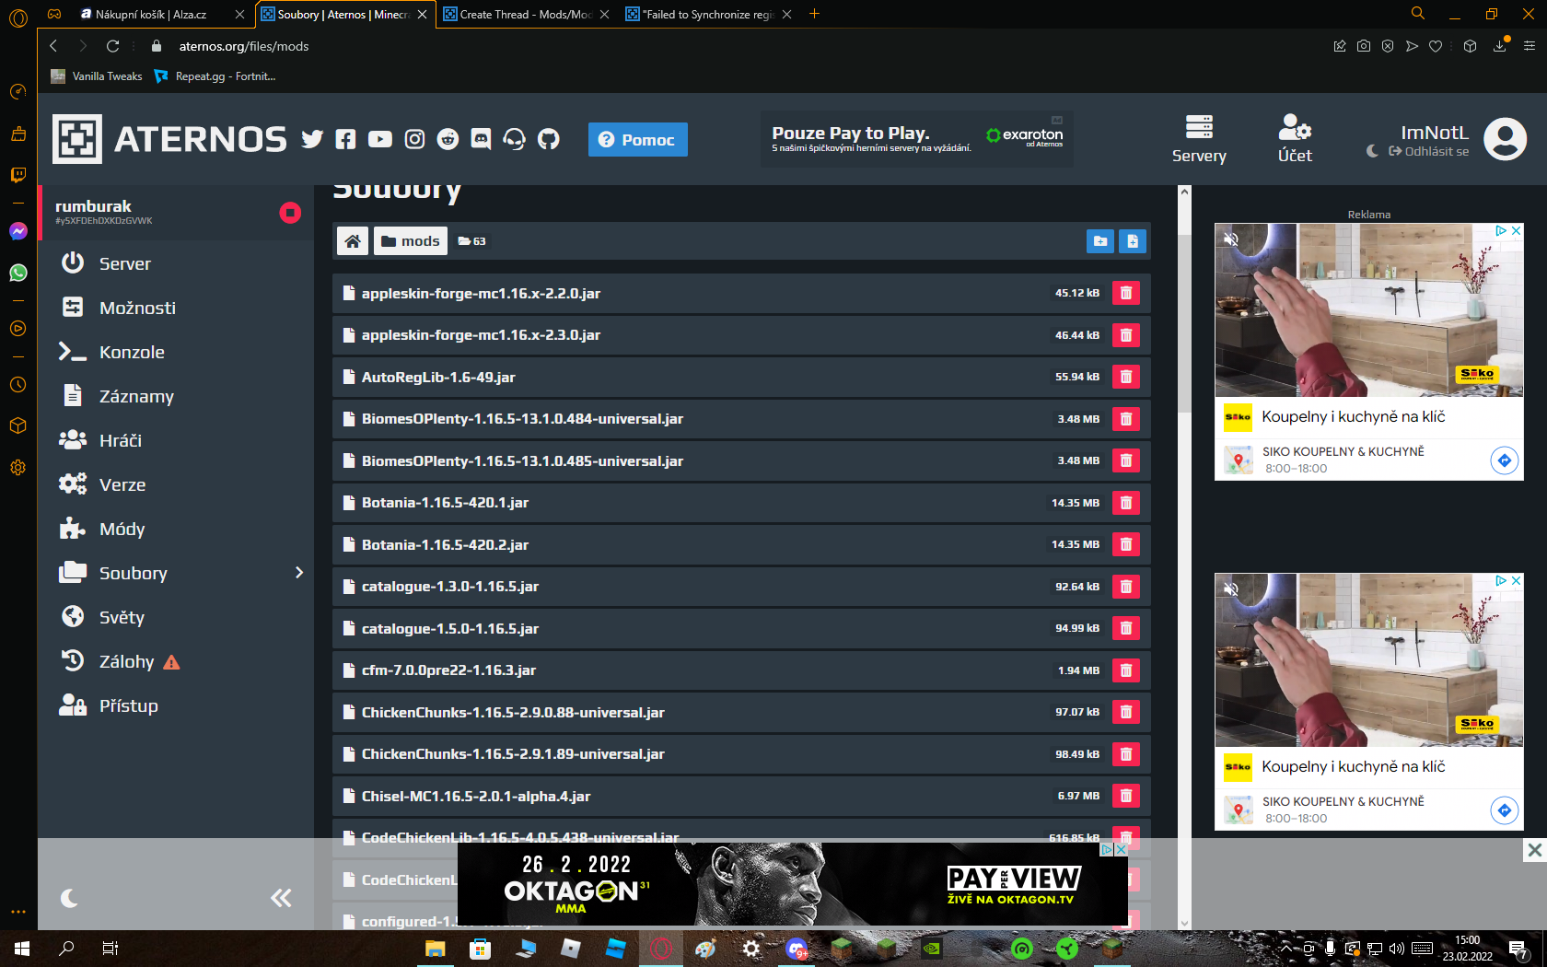
Task: Open File Explorer from taskbar
Action: pos(435,949)
